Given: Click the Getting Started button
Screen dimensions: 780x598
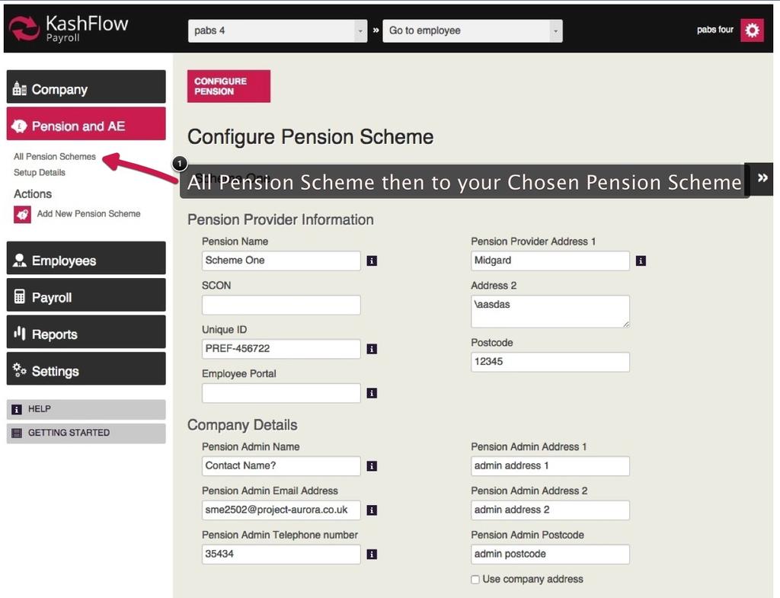Looking at the screenshot, I should (x=86, y=433).
